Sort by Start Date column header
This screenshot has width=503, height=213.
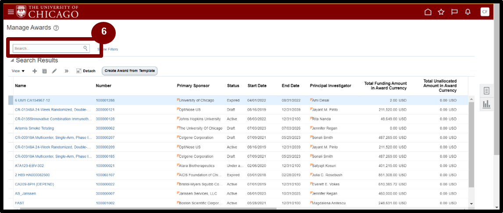257,86
